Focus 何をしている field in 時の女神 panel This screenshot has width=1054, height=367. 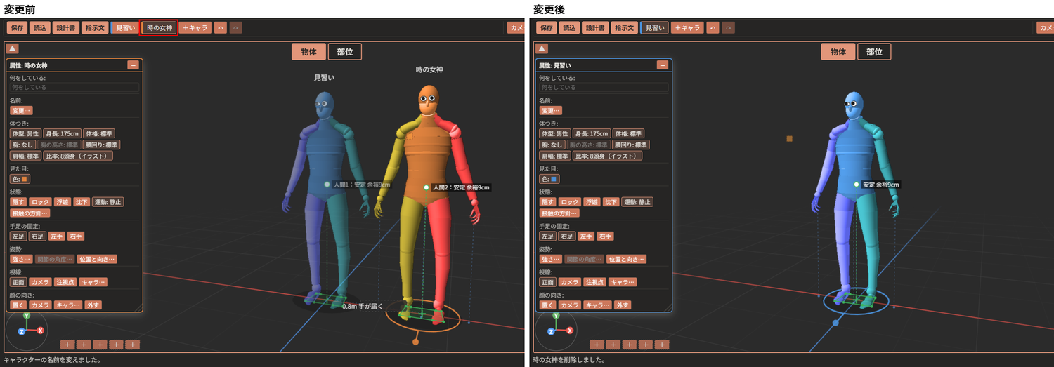[74, 88]
